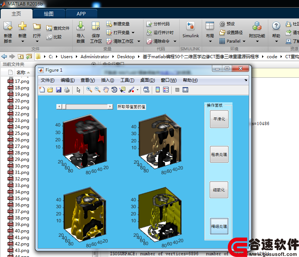
Task: Click isovalue slider left arrow
Action: pos(59,107)
